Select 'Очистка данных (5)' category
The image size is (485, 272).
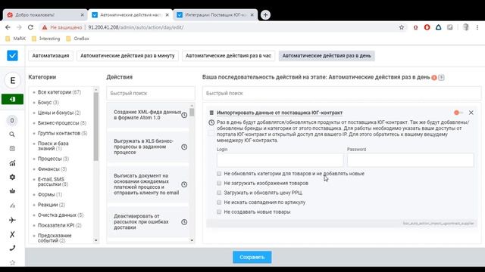pyautogui.click(x=61, y=215)
